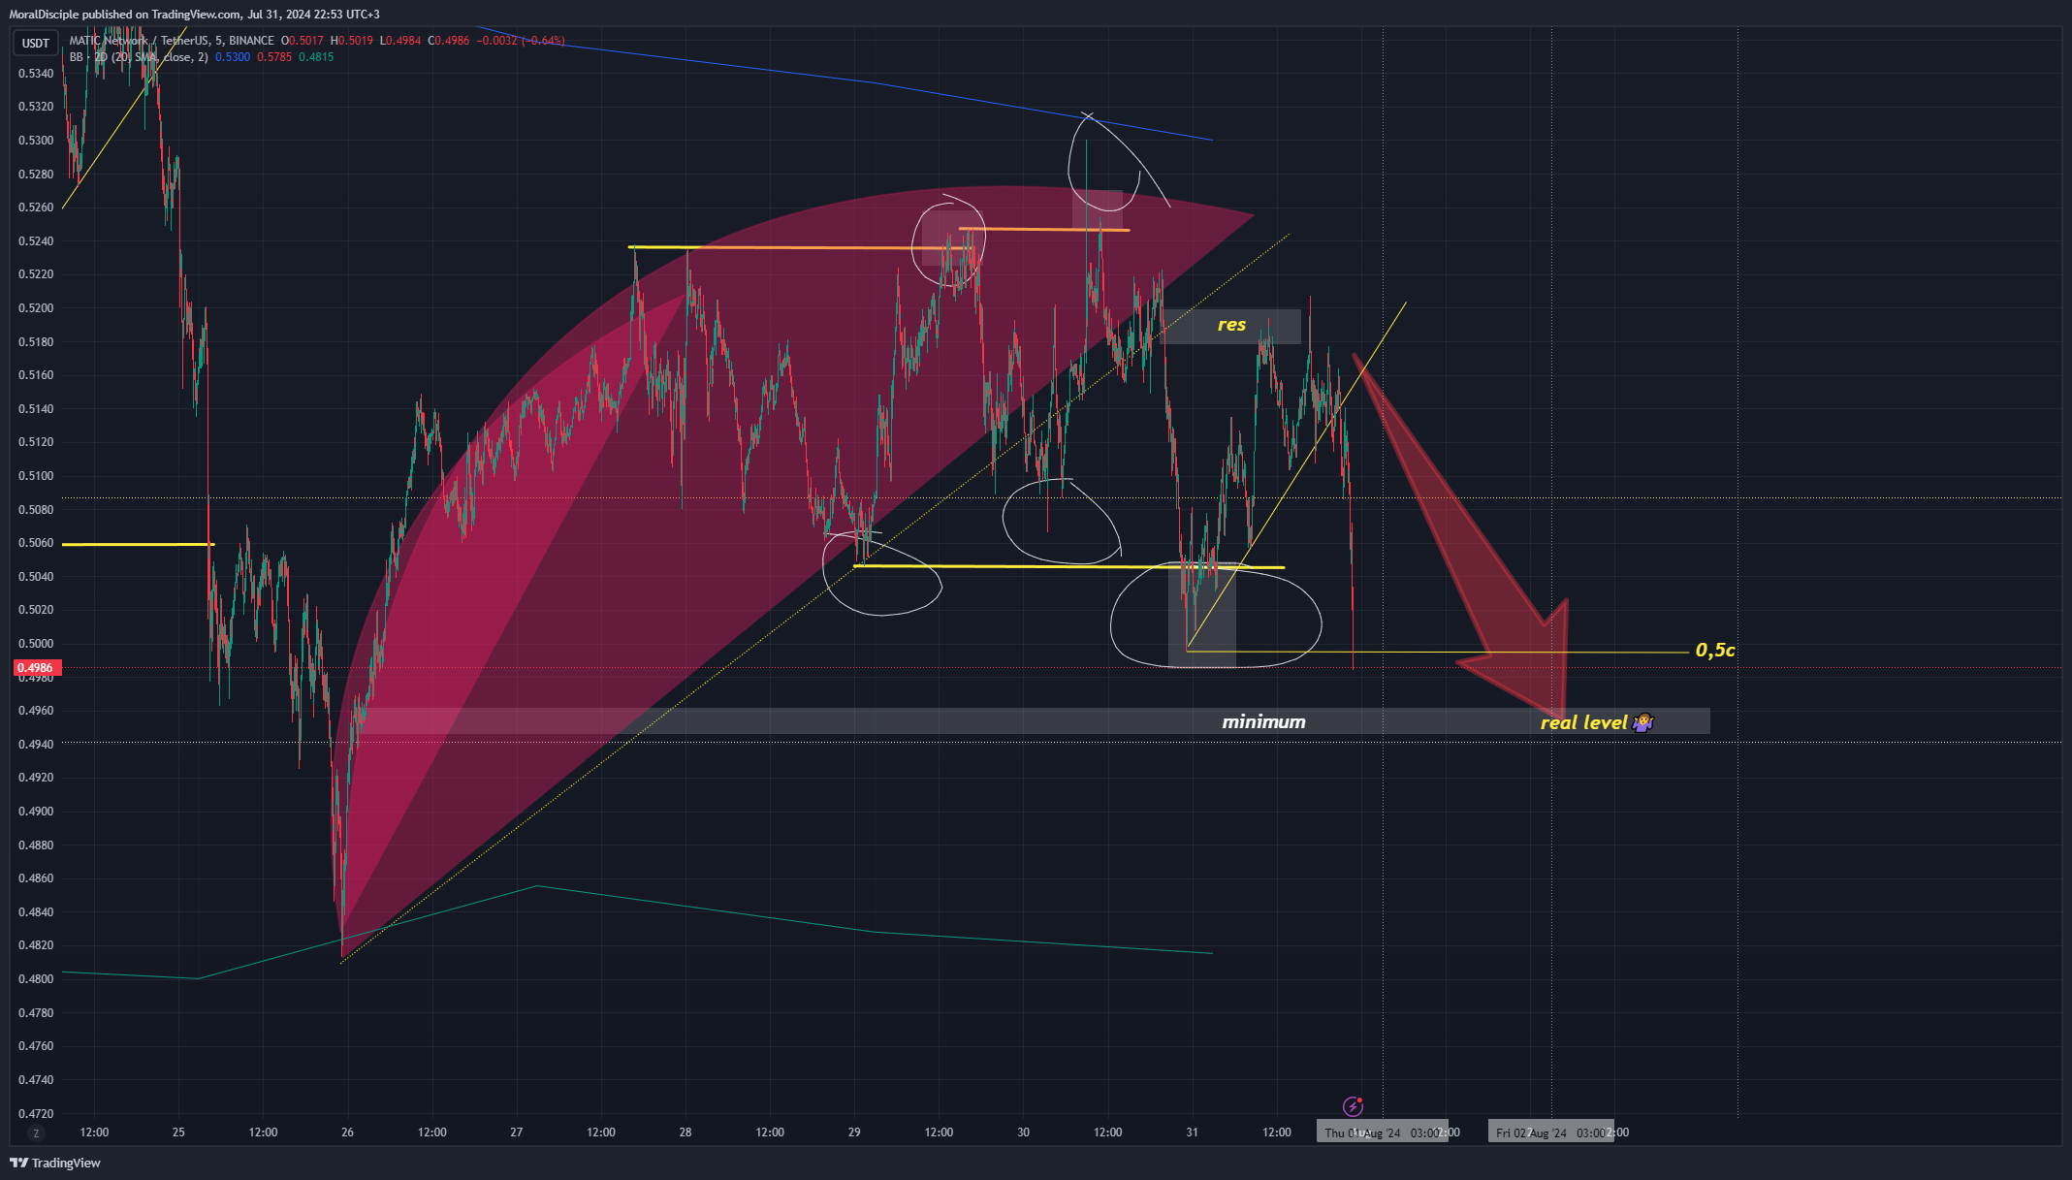The image size is (2072, 1180).
Task: Click the date 26 on the time axis
Action: click(x=348, y=1132)
